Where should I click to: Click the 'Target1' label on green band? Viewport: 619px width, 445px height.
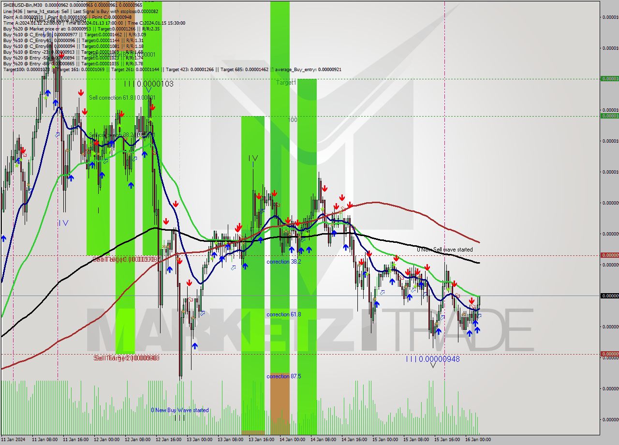tap(286, 83)
